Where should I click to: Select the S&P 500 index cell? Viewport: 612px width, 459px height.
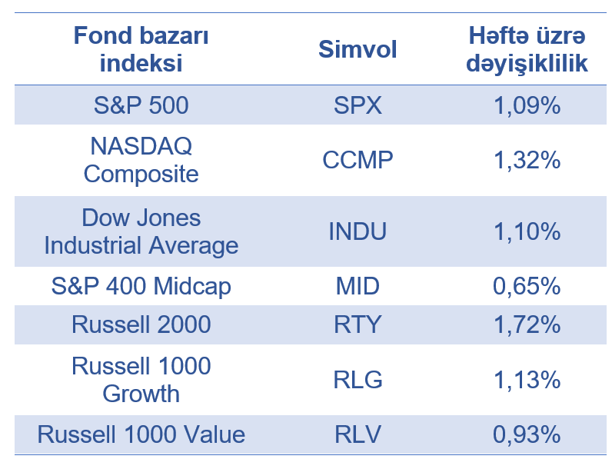141,105
